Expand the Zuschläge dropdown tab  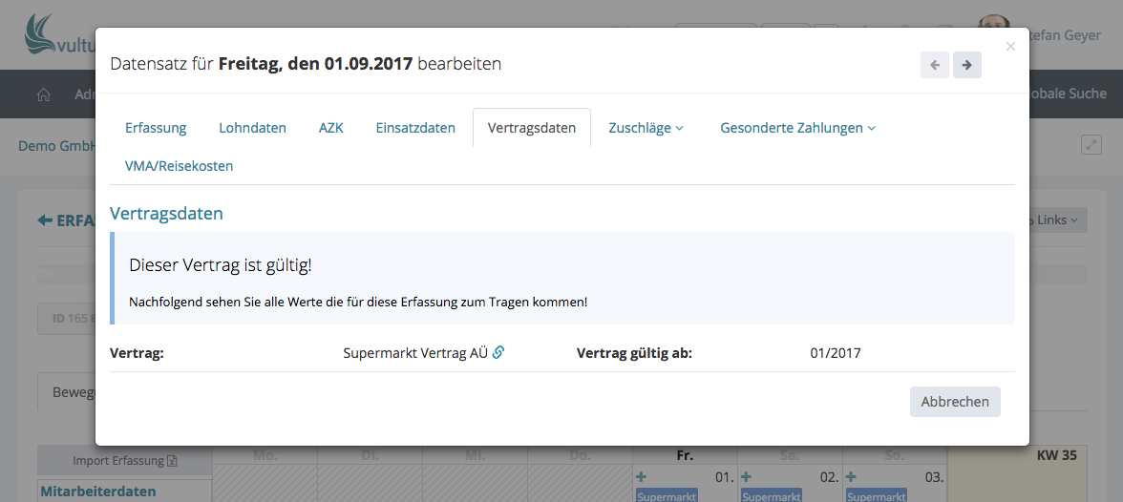(646, 128)
